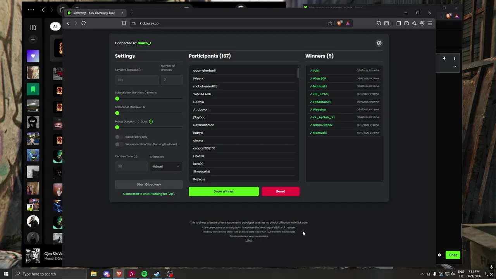Click winner Virus80P entry

(x=344, y=78)
